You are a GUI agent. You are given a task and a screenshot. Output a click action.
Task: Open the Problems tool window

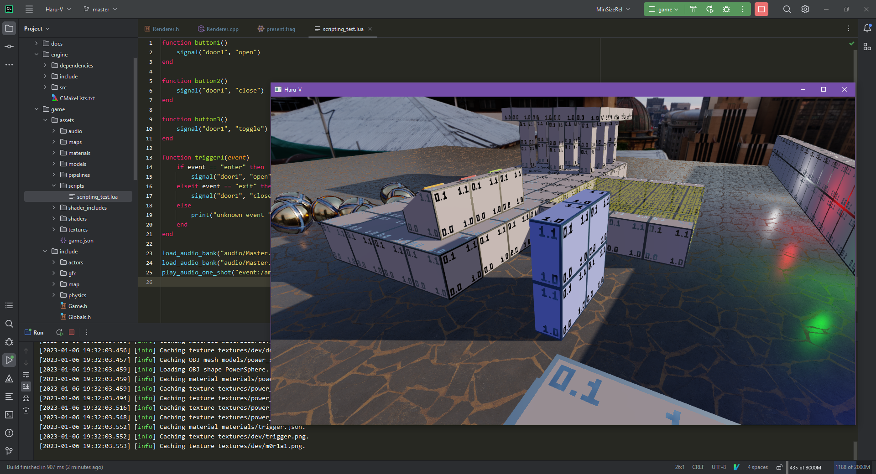tap(9, 433)
